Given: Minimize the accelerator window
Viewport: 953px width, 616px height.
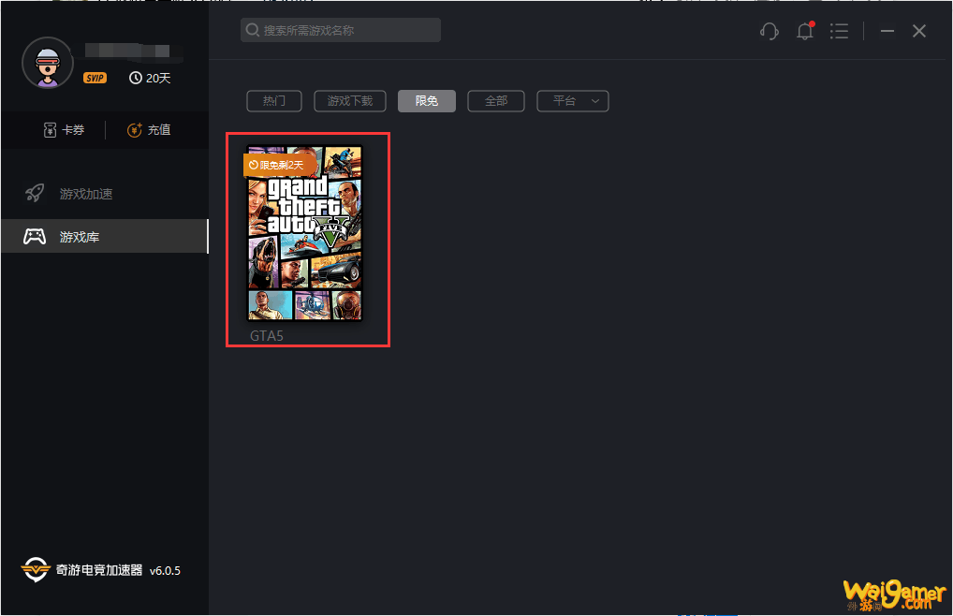Looking at the screenshot, I should tap(887, 31).
